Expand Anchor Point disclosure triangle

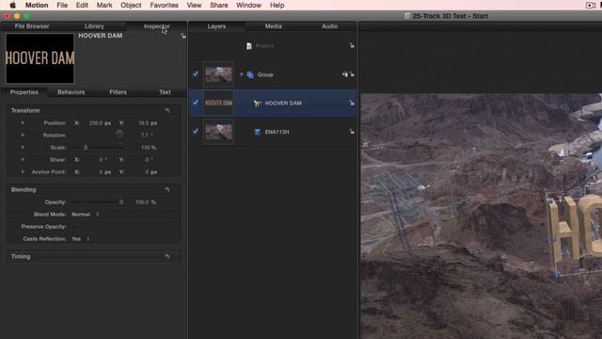(23, 171)
